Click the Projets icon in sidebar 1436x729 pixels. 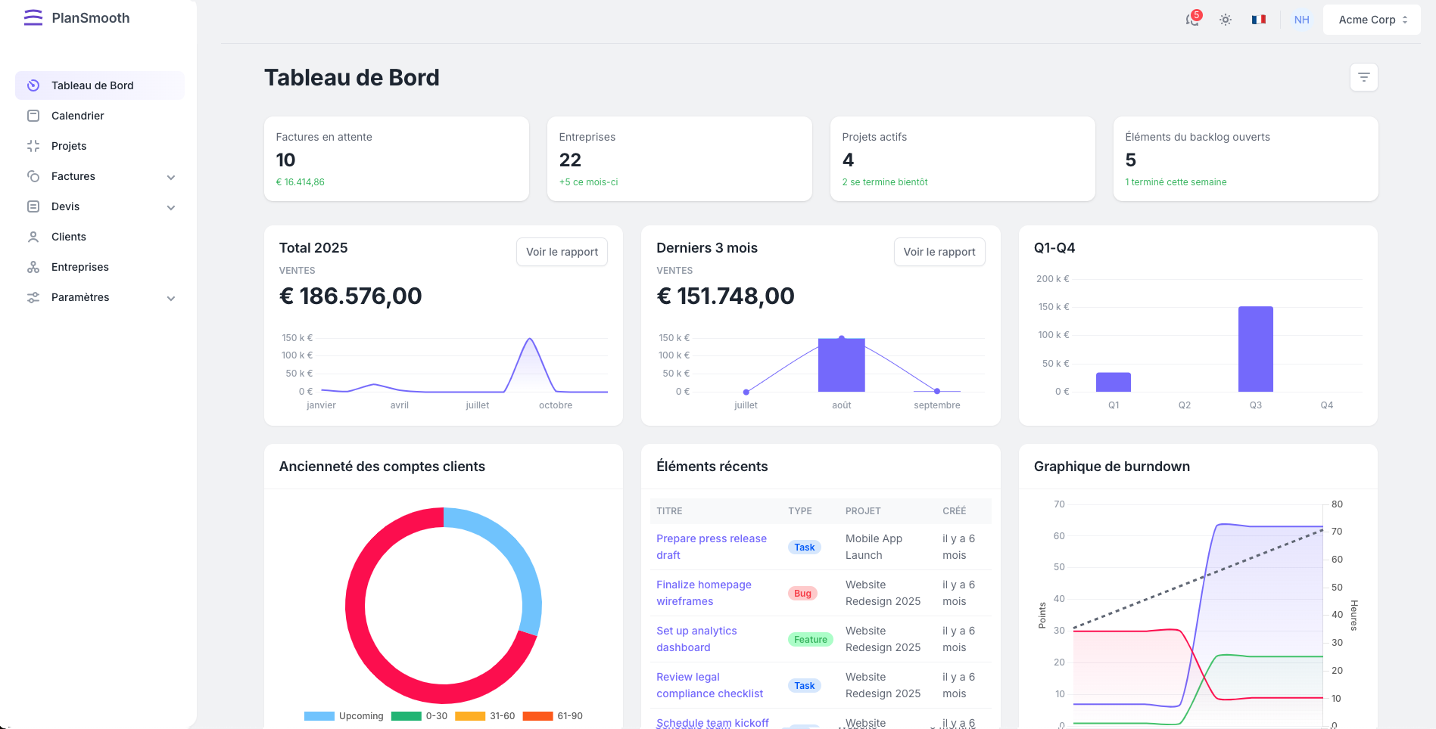[x=33, y=146]
